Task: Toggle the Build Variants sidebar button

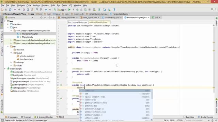Action: pos(2,106)
